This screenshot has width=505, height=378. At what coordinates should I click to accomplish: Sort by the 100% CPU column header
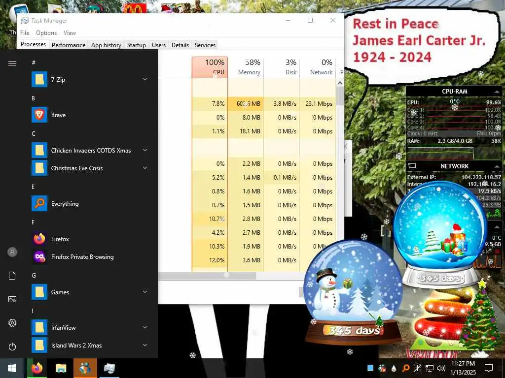(210, 67)
